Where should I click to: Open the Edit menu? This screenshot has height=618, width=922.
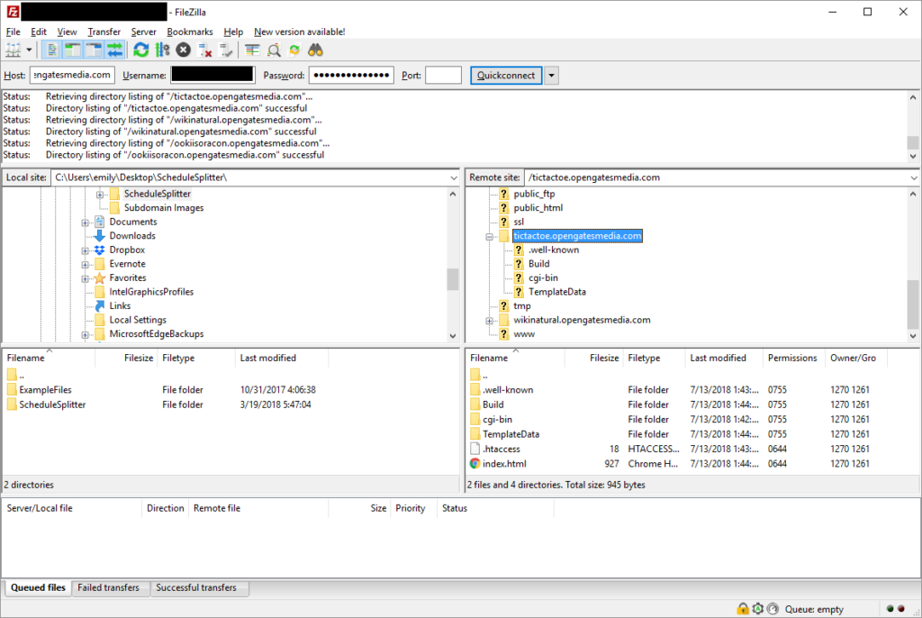pos(39,32)
